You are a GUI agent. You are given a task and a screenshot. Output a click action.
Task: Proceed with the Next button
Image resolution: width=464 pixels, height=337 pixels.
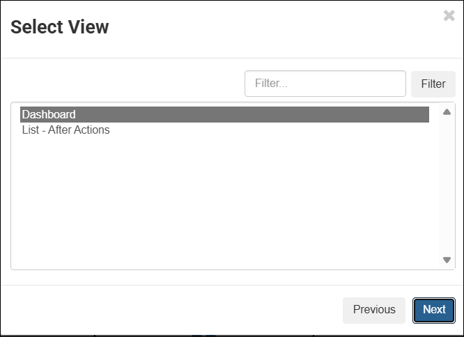433,311
